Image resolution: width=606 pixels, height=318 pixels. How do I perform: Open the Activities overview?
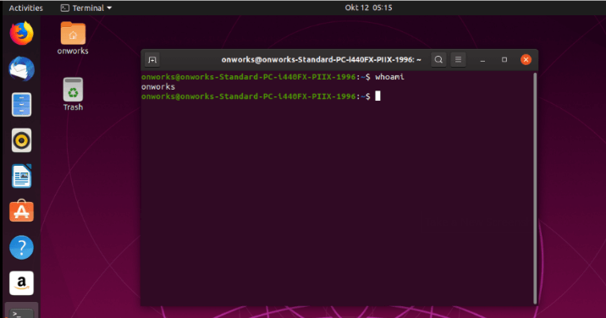point(26,8)
